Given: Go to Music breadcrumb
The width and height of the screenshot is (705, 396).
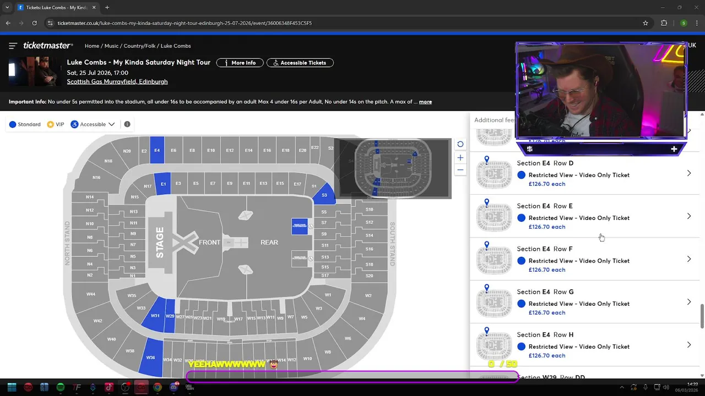Looking at the screenshot, I should [x=111, y=46].
